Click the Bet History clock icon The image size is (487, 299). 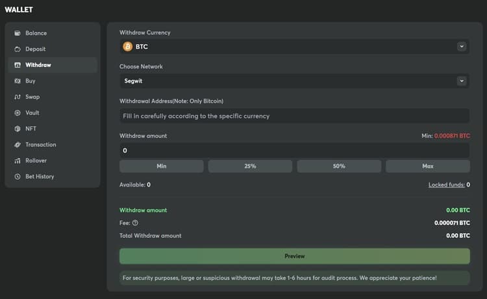pyautogui.click(x=18, y=177)
